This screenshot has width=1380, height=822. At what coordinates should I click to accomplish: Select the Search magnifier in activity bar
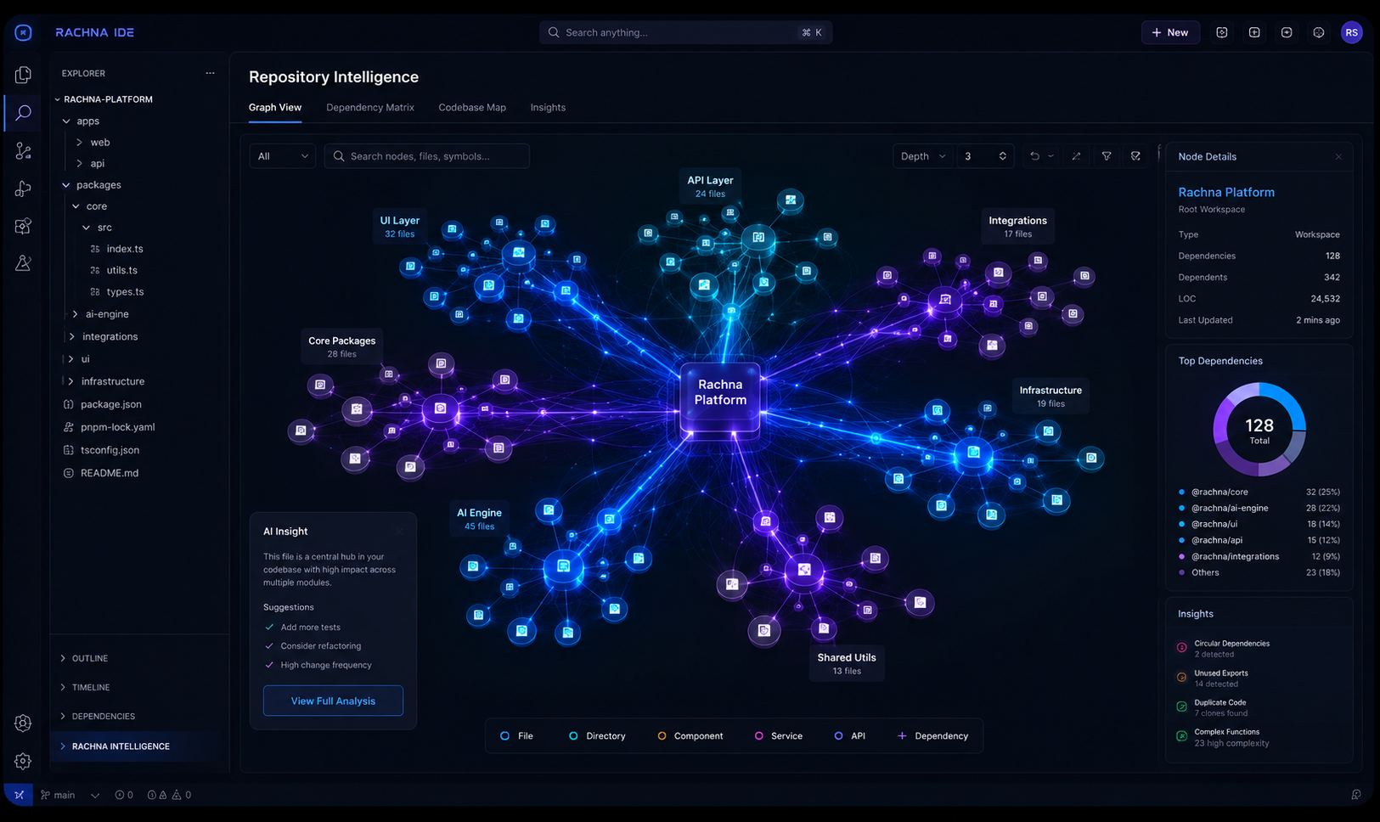(23, 112)
